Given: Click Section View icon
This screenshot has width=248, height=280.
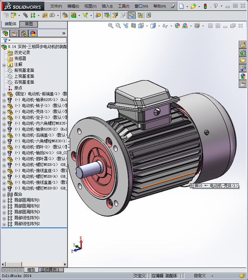Looking at the screenshot, I should click(x=133, y=26).
